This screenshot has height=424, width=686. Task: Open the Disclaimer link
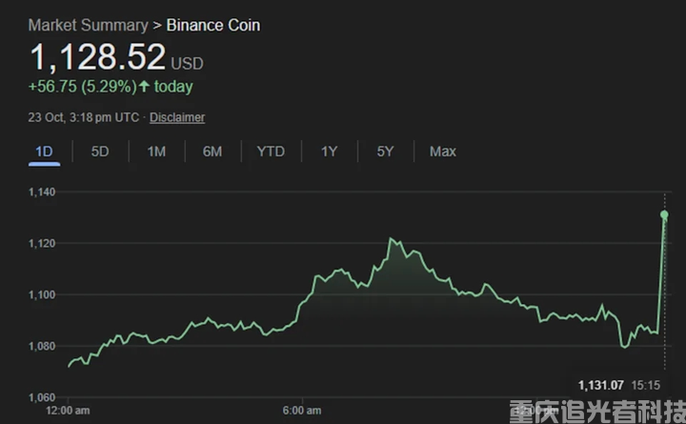click(x=177, y=117)
